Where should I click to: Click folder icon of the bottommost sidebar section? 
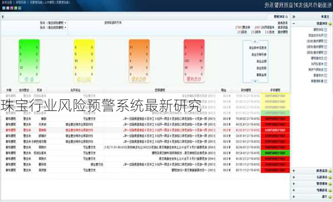[x=330, y=197]
